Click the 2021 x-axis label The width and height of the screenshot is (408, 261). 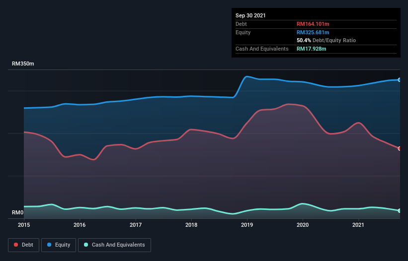point(358,225)
